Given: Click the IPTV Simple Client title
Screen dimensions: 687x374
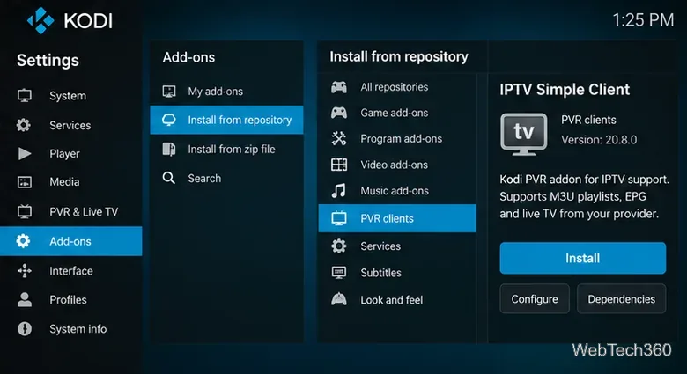Looking at the screenshot, I should 565,90.
